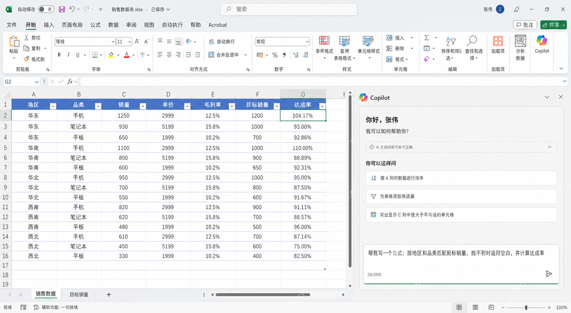571x313 pixels.
Task: Toggle the AutoSave switch
Action: (x=46, y=9)
